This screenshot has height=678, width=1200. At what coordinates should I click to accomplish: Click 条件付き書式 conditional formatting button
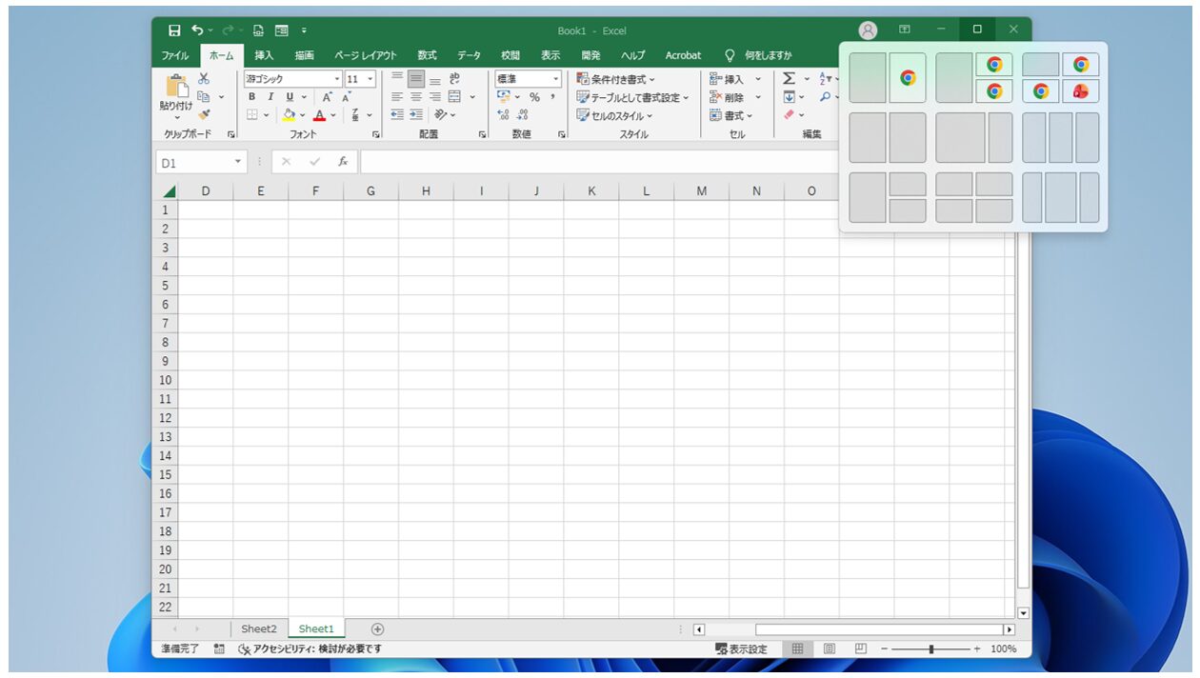[616, 79]
